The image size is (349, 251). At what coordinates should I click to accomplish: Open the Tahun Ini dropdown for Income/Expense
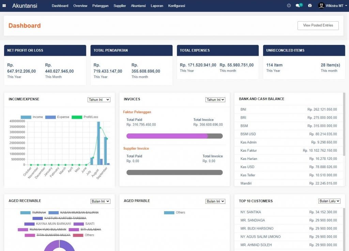click(99, 100)
